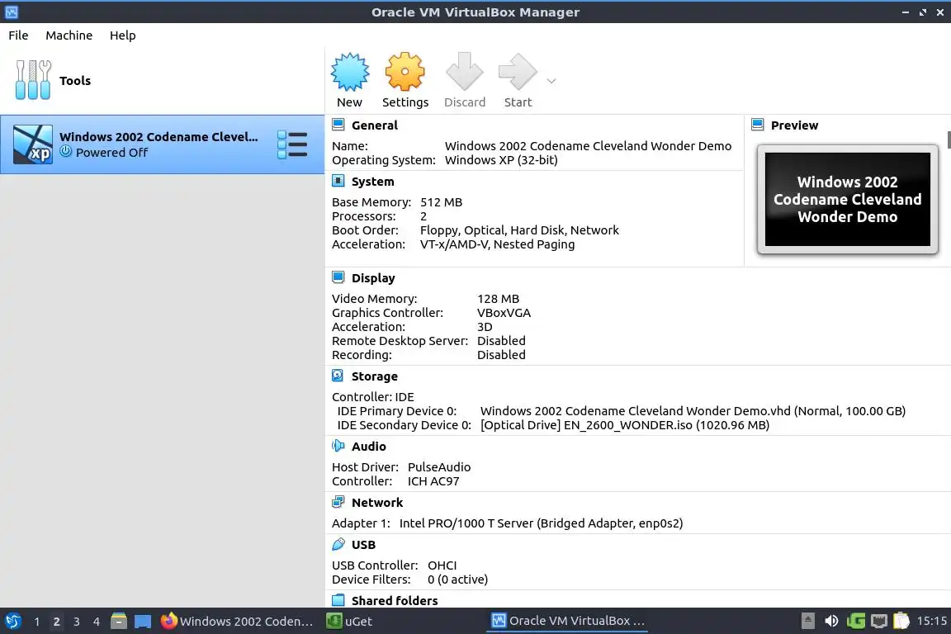Image resolution: width=951 pixels, height=634 pixels.
Task: Click the eject removable media tray icon
Action: (808, 622)
